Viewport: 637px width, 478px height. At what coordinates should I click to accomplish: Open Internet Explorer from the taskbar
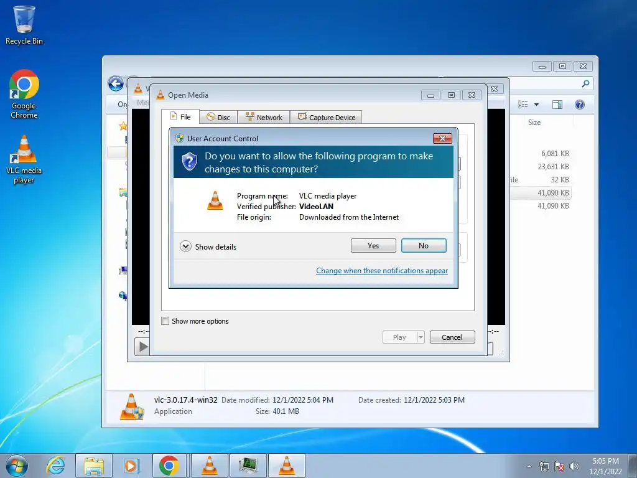(x=55, y=466)
